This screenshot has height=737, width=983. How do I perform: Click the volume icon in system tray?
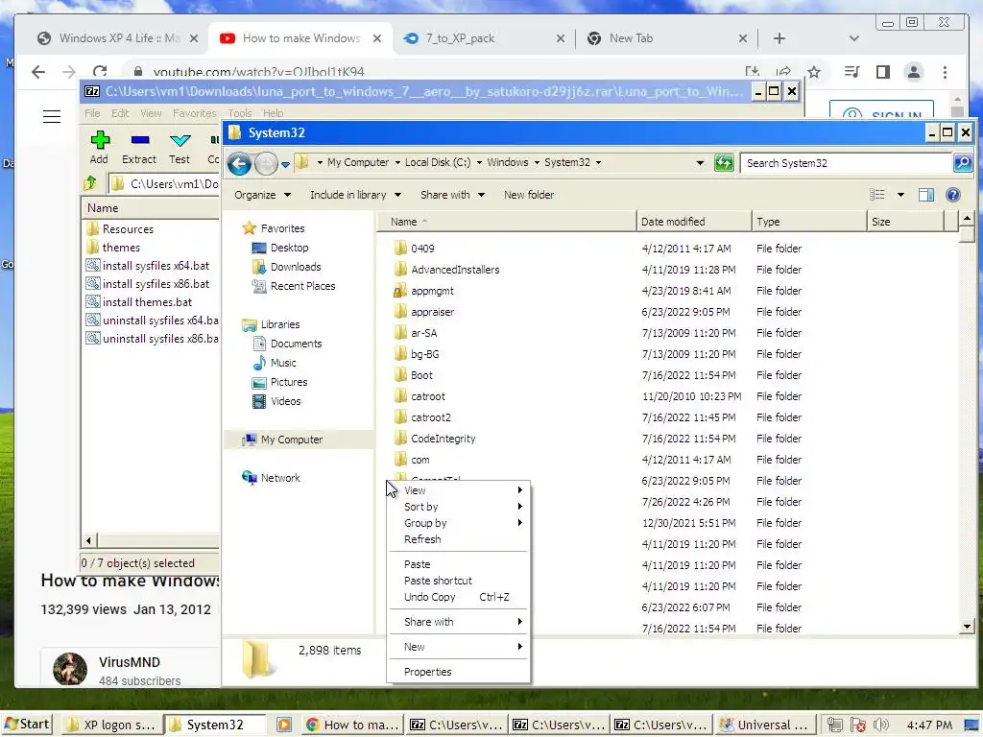[881, 725]
